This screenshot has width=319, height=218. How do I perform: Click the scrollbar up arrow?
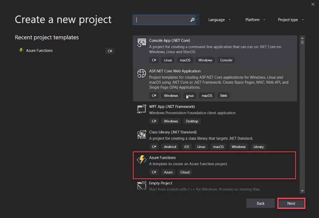coord(302,38)
